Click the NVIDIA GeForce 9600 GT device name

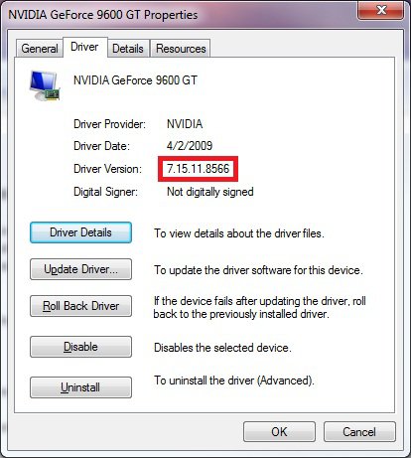point(135,80)
